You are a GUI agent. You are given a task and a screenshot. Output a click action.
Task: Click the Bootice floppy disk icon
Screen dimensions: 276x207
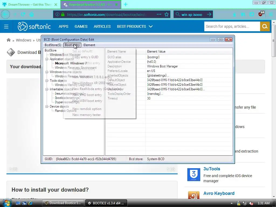[x=11, y=52]
